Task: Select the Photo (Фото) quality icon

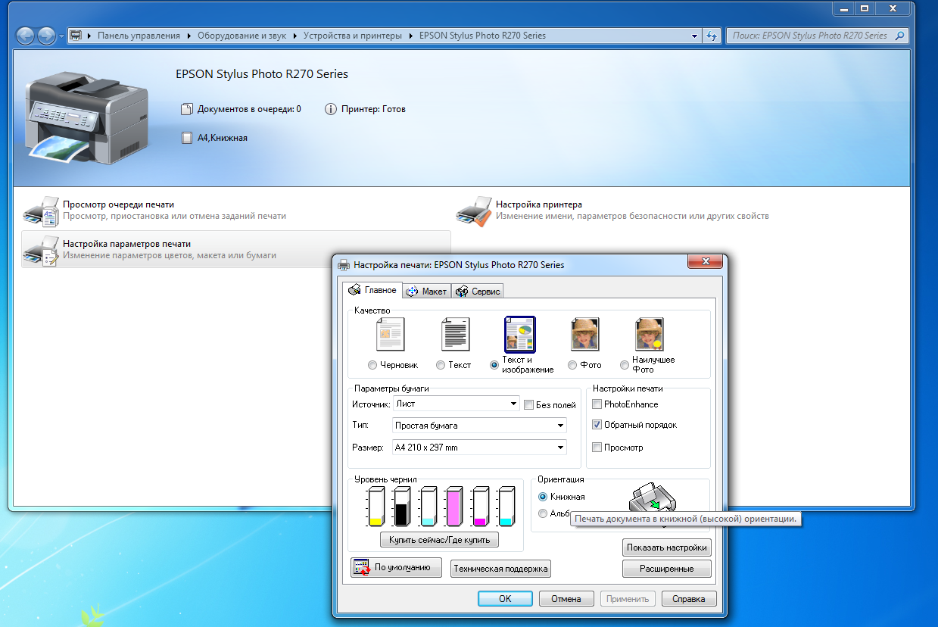Action: coord(584,333)
